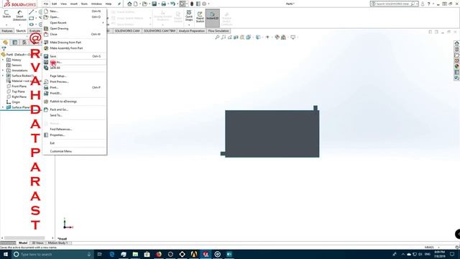The height and width of the screenshot is (259, 460).
Task: Click the Section View icon in view toolbar
Action: coord(236,37)
